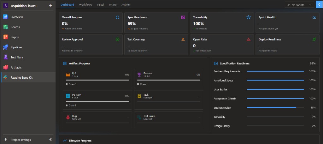Click the Deploy Readiness rocket icon
323x144 pixels.
click(314, 39)
